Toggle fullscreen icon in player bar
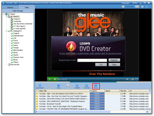The width and height of the screenshot is (154, 116). click(137, 79)
